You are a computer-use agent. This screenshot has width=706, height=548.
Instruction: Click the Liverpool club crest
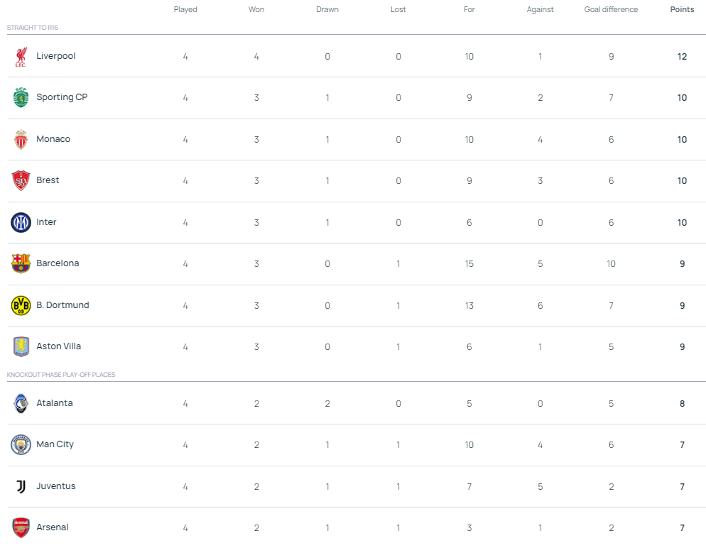pos(21,57)
